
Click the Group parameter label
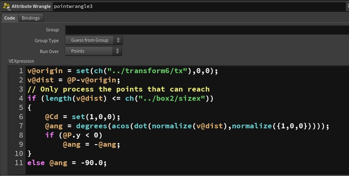52,30
